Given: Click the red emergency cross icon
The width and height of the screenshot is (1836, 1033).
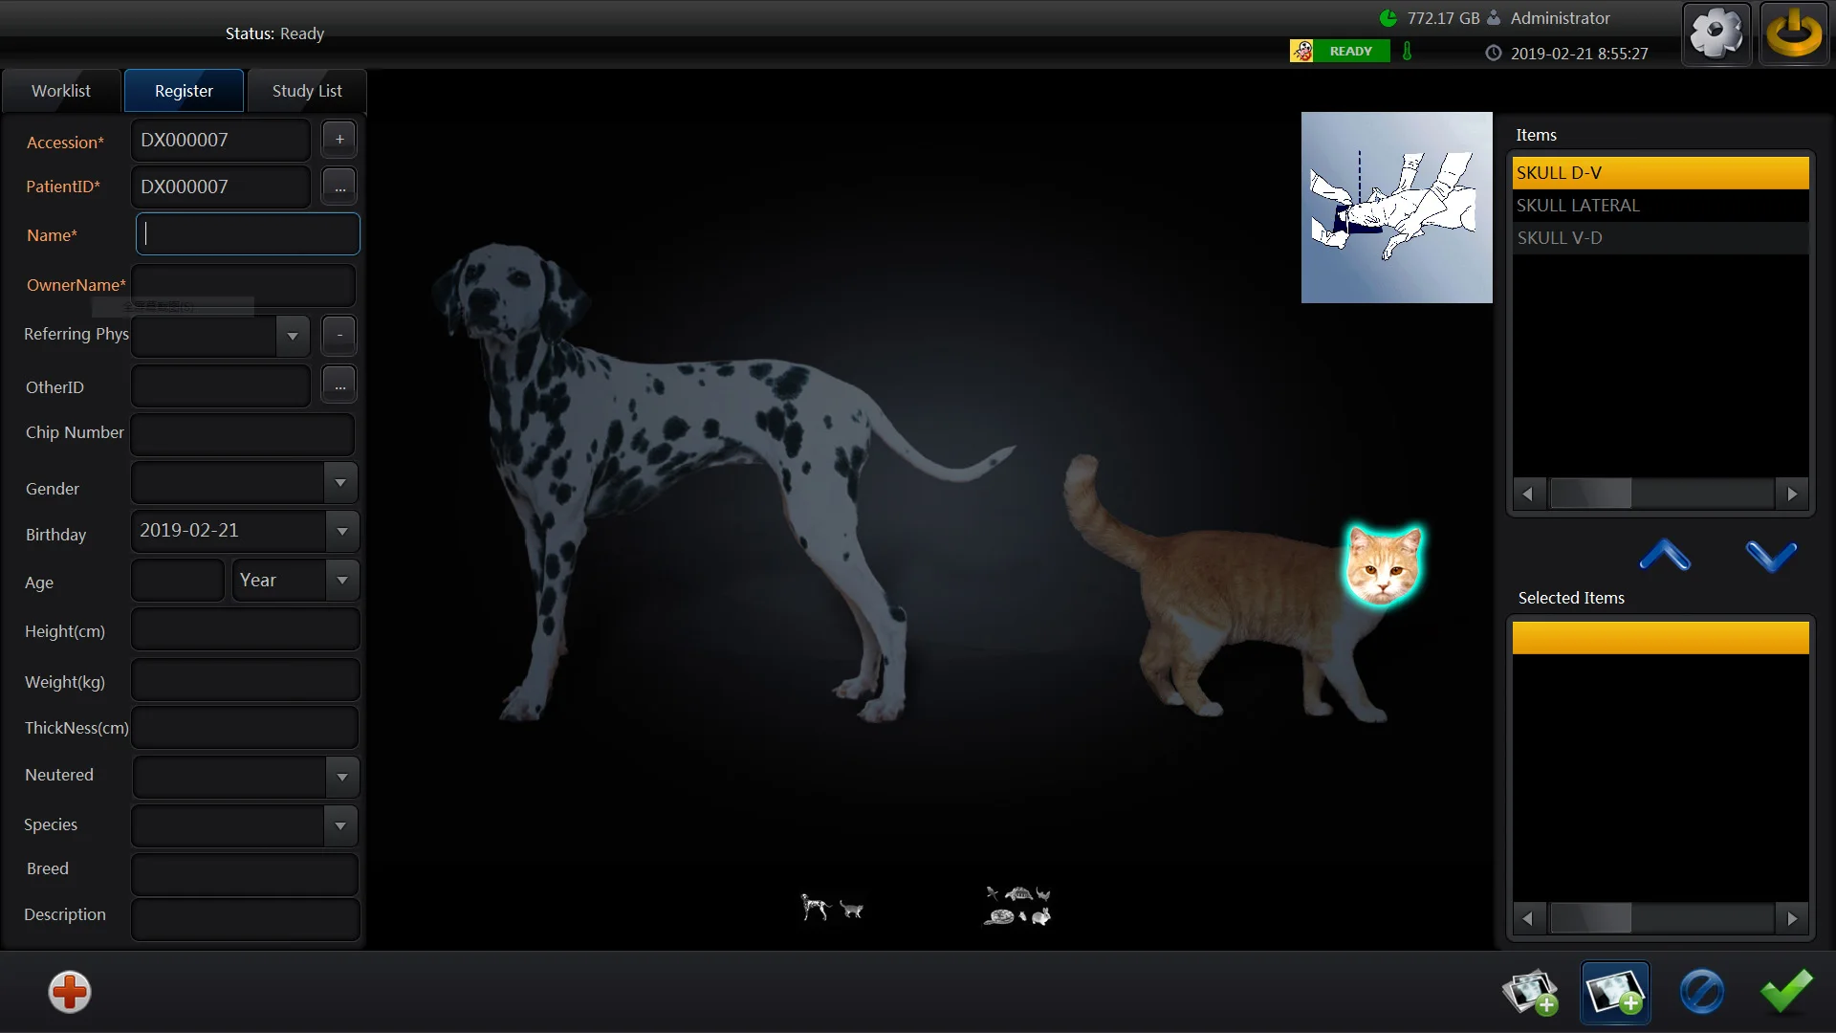Looking at the screenshot, I should [69, 992].
